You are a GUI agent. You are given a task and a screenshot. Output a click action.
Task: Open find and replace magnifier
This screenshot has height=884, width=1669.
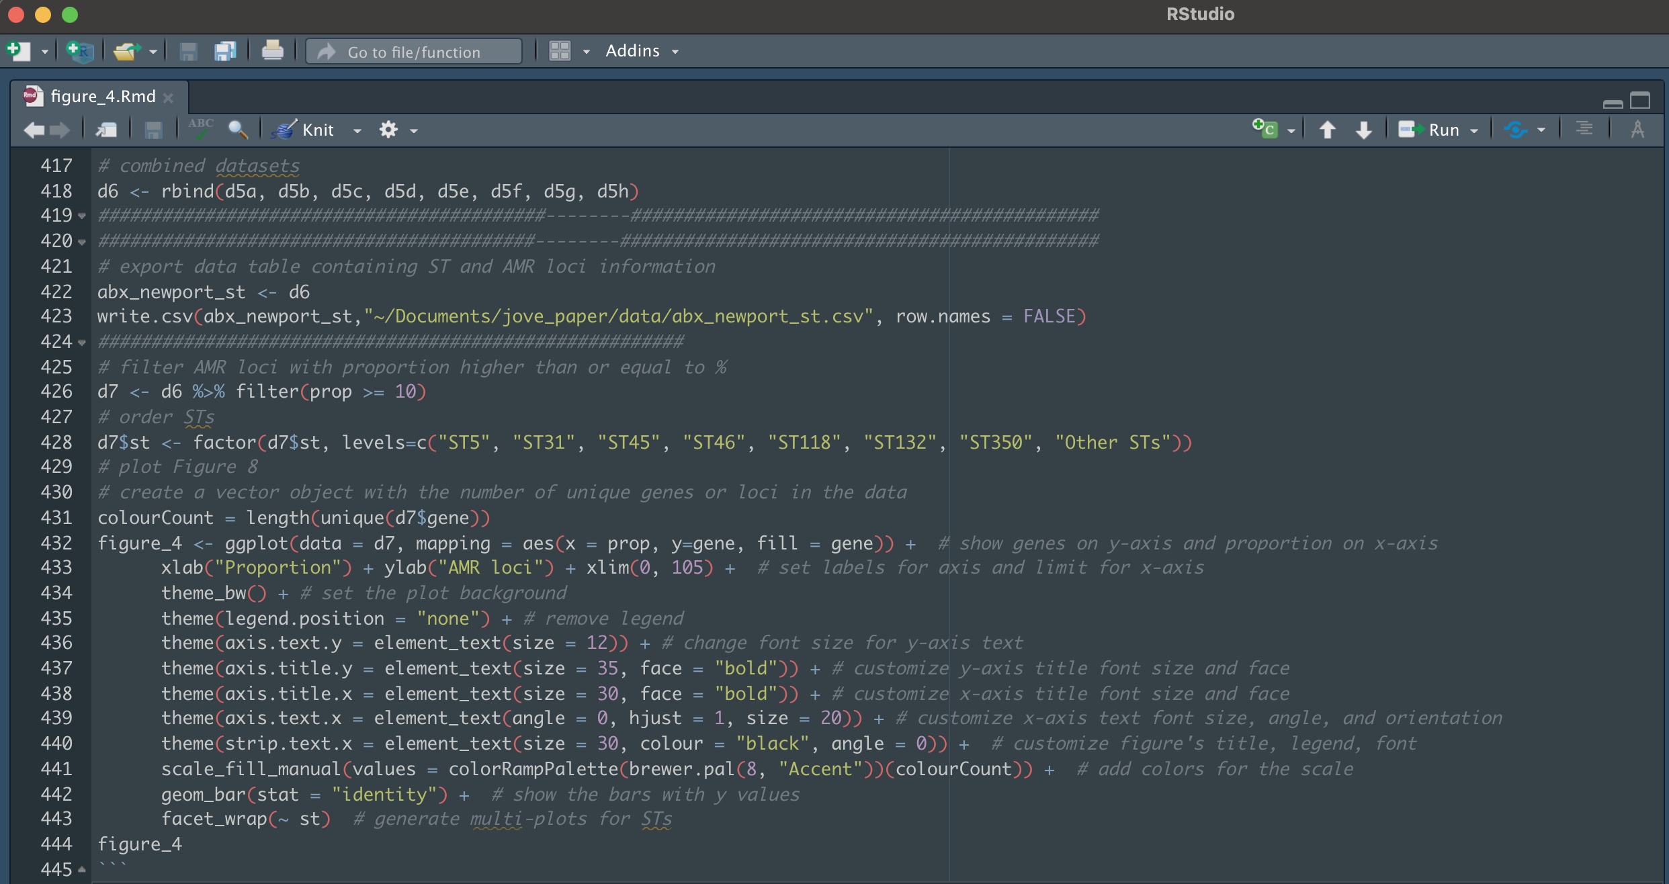pyautogui.click(x=238, y=129)
